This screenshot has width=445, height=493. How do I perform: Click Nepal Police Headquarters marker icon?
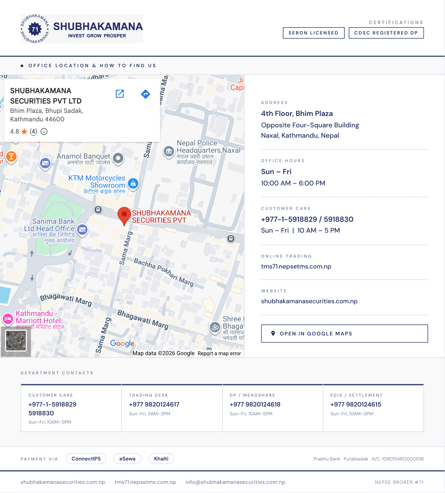tap(169, 151)
